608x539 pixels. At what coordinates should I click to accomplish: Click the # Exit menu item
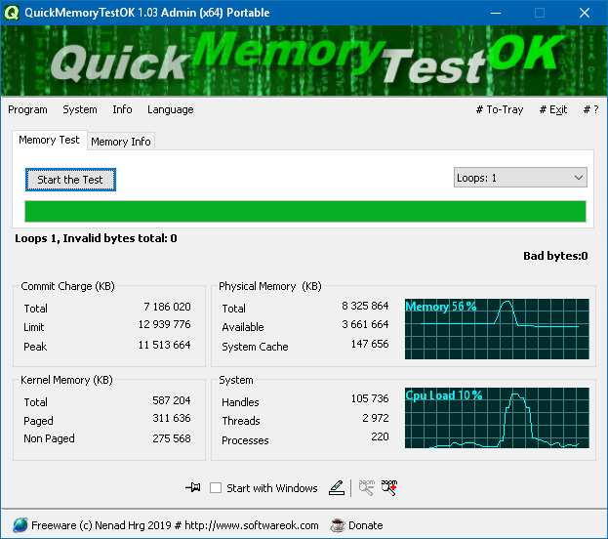[x=552, y=109]
